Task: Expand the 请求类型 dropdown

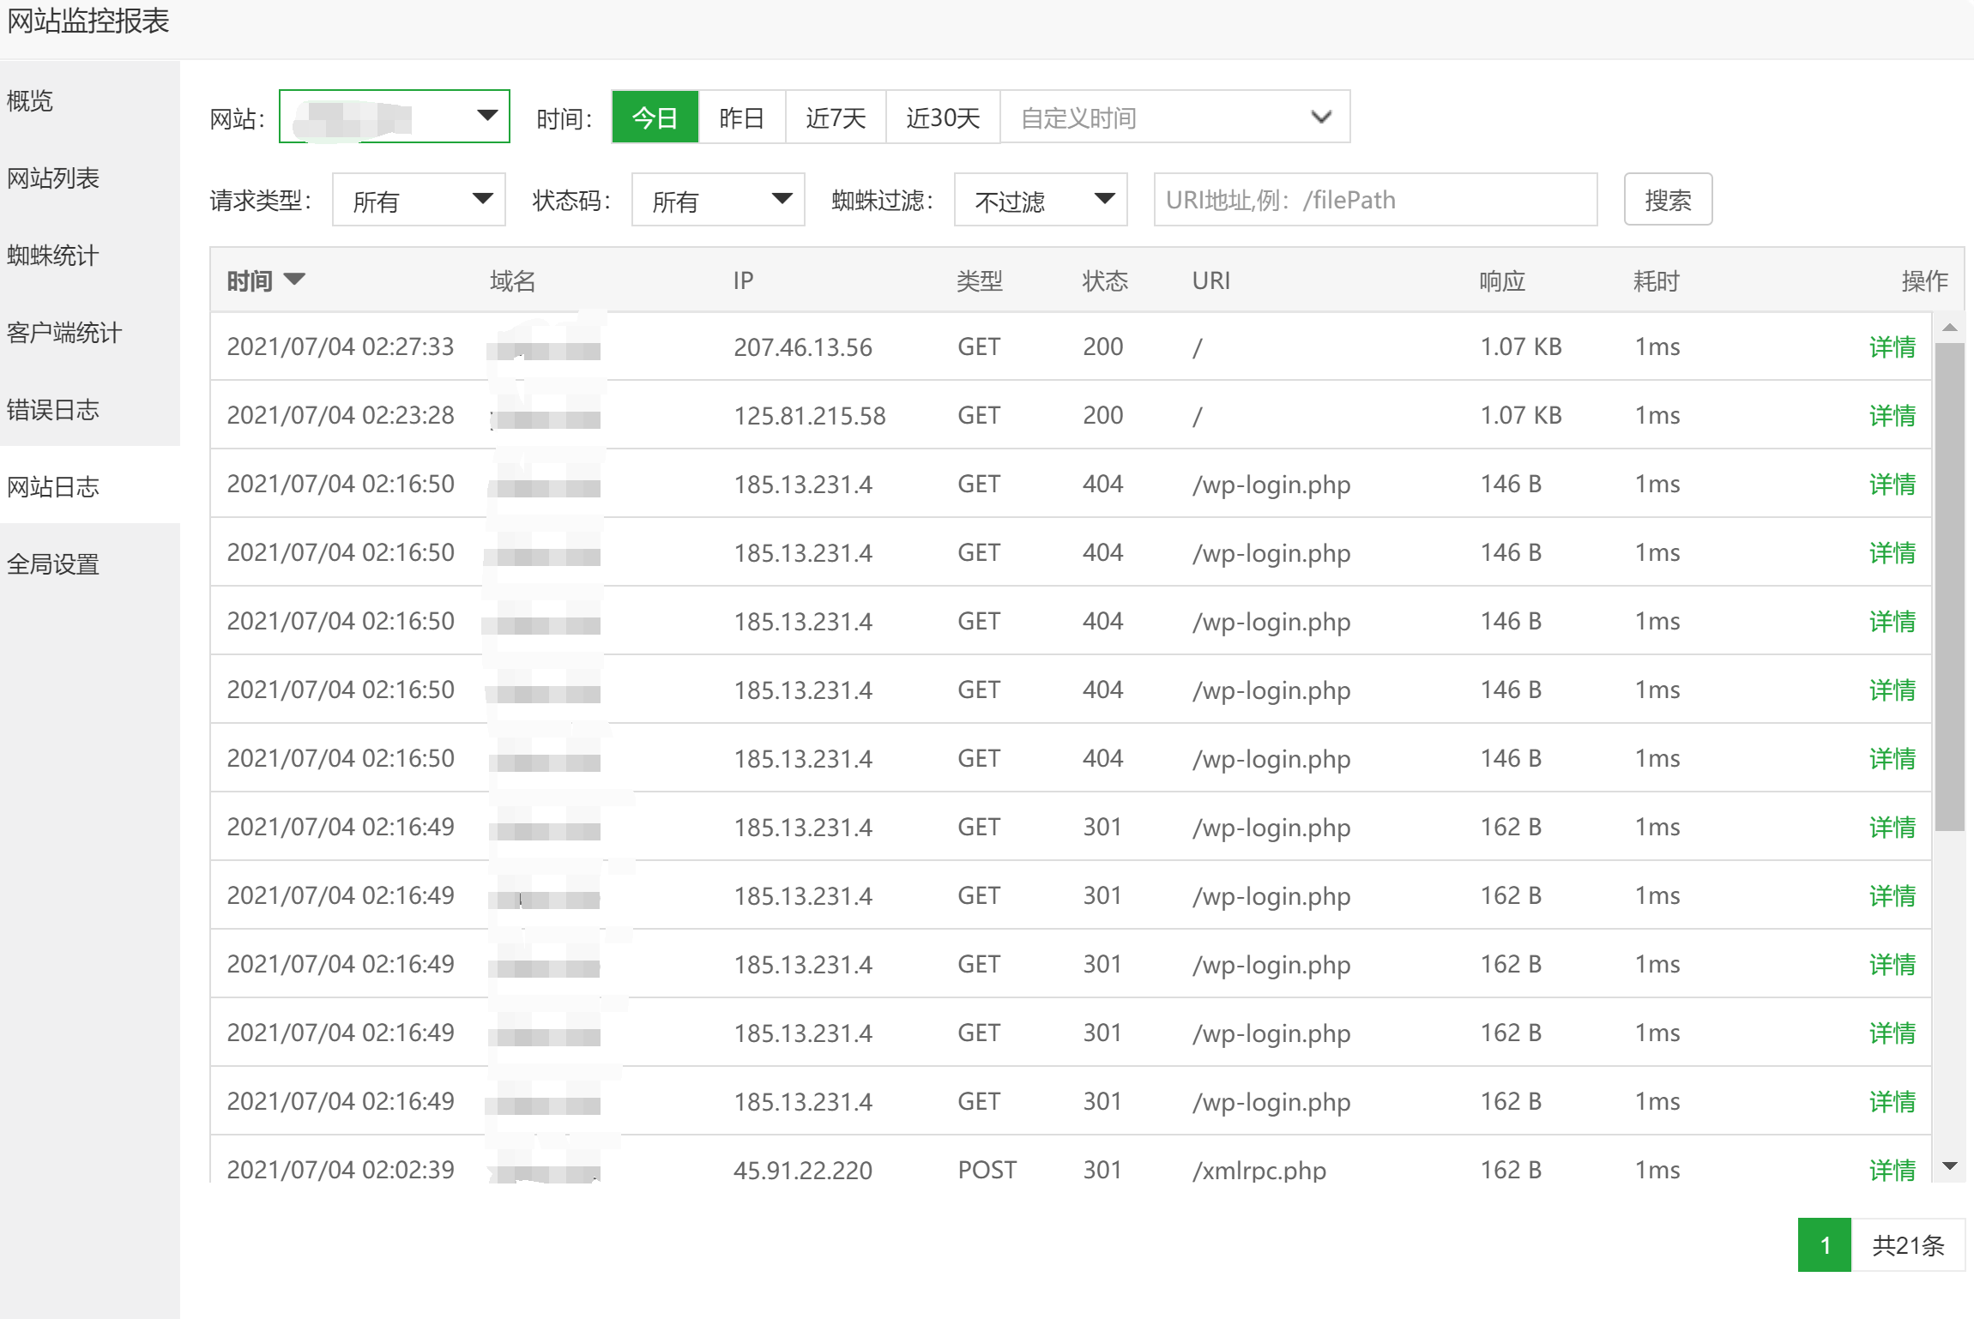Action: pyautogui.click(x=419, y=200)
